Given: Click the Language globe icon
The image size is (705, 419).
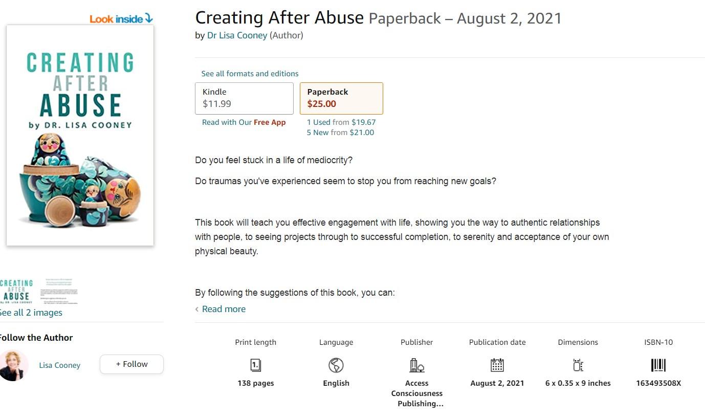Looking at the screenshot, I should (336, 365).
